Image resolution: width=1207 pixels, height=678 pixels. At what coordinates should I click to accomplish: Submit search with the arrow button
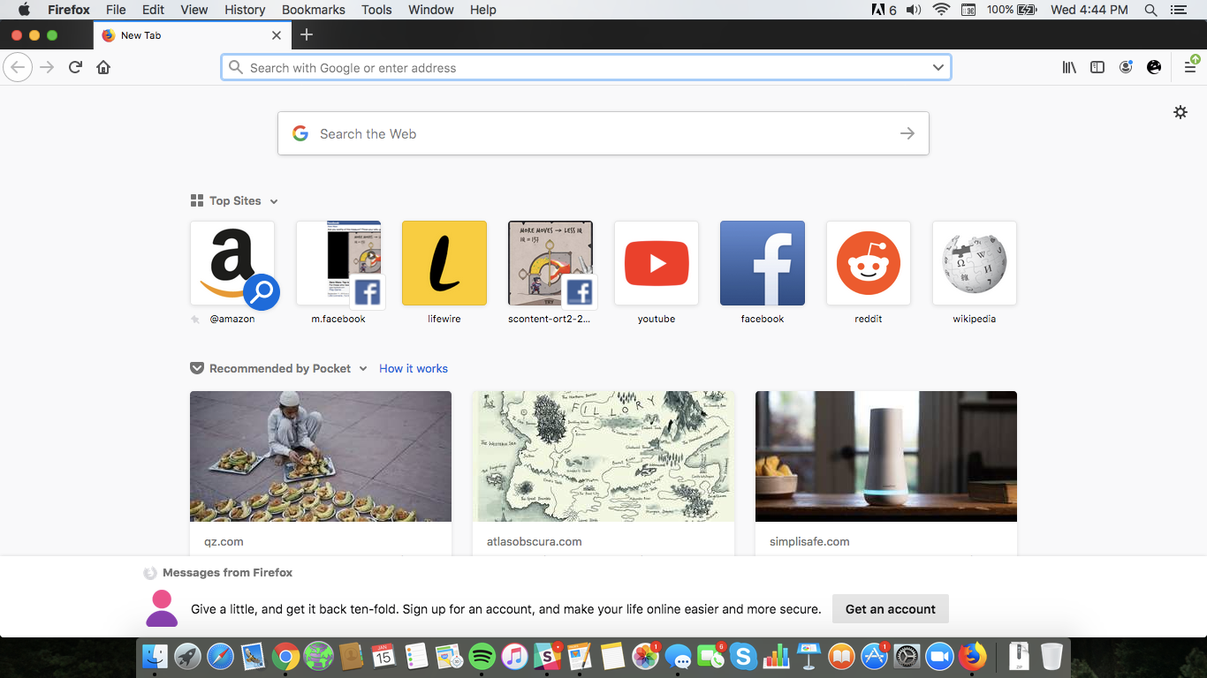coord(907,133)
